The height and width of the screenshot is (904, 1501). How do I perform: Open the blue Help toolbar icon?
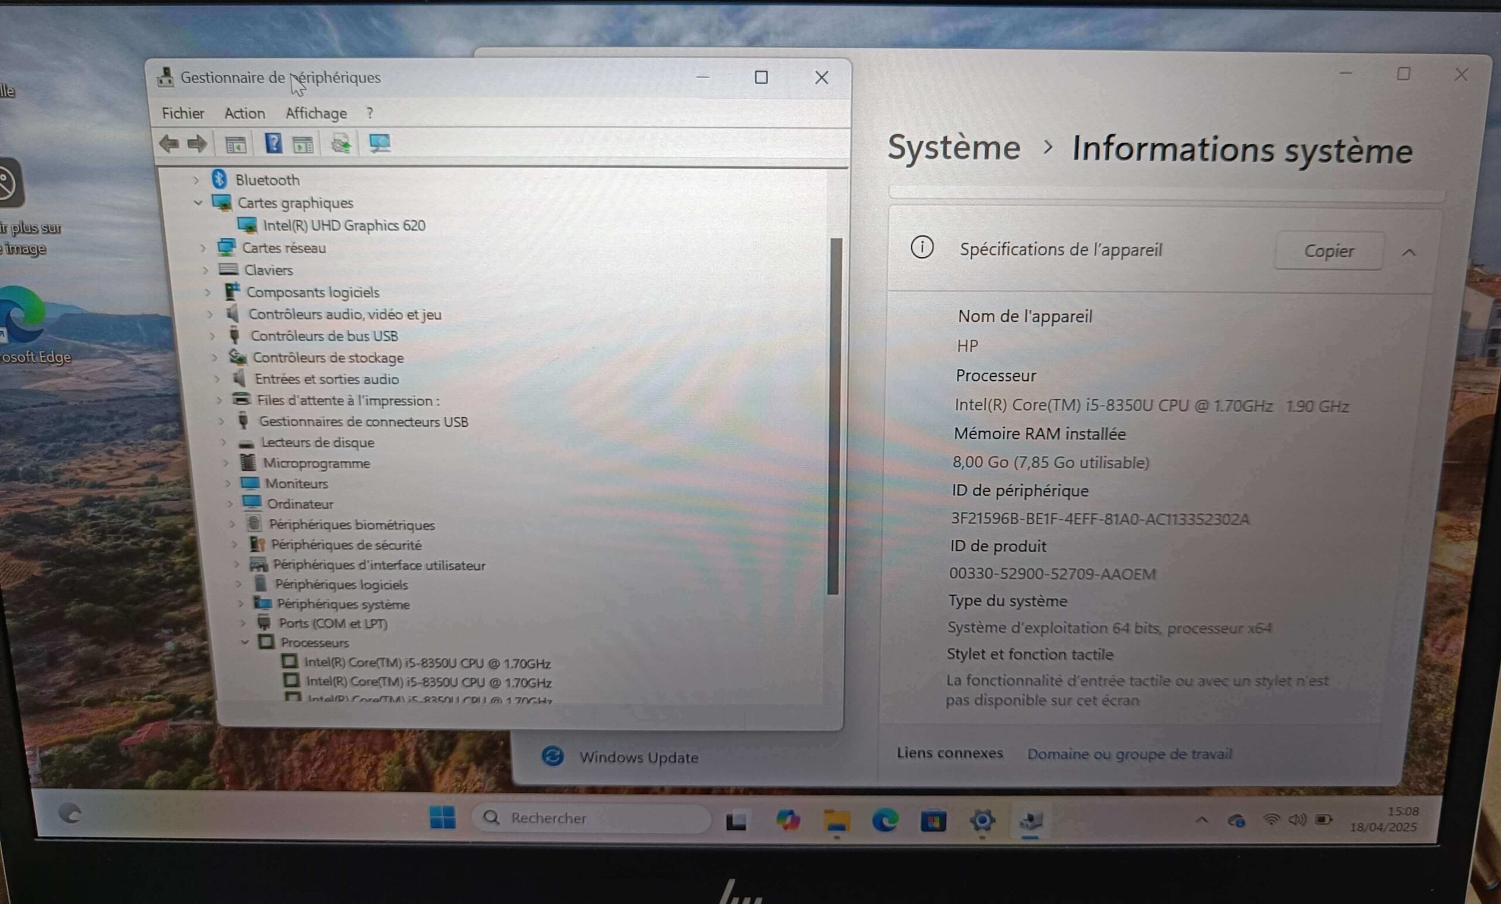[273, 144]
